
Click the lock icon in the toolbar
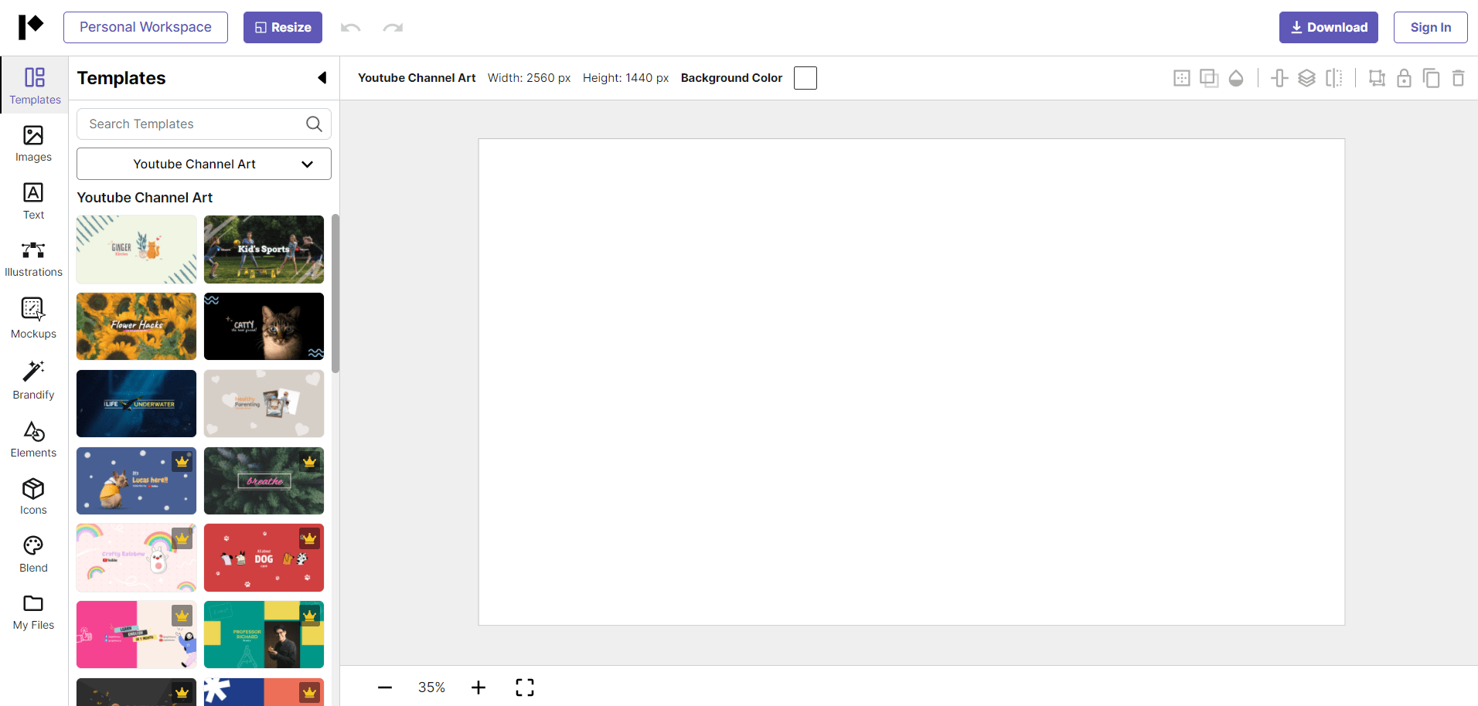1405,77
